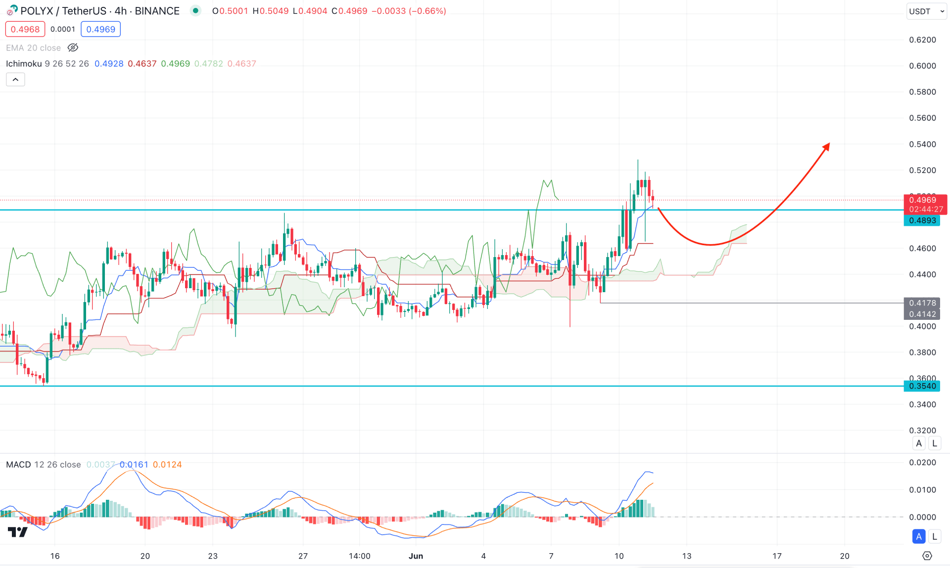Click the current price label 0.4969
The height and width of the screenshot is (568, 950).
pos(925,204)
